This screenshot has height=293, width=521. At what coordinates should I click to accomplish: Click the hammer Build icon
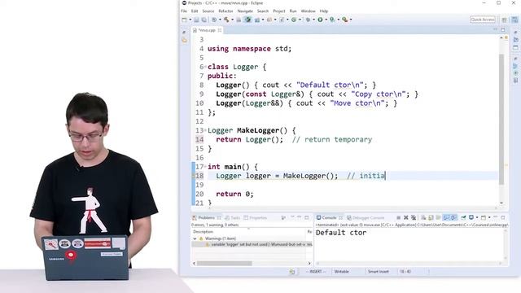226,20
